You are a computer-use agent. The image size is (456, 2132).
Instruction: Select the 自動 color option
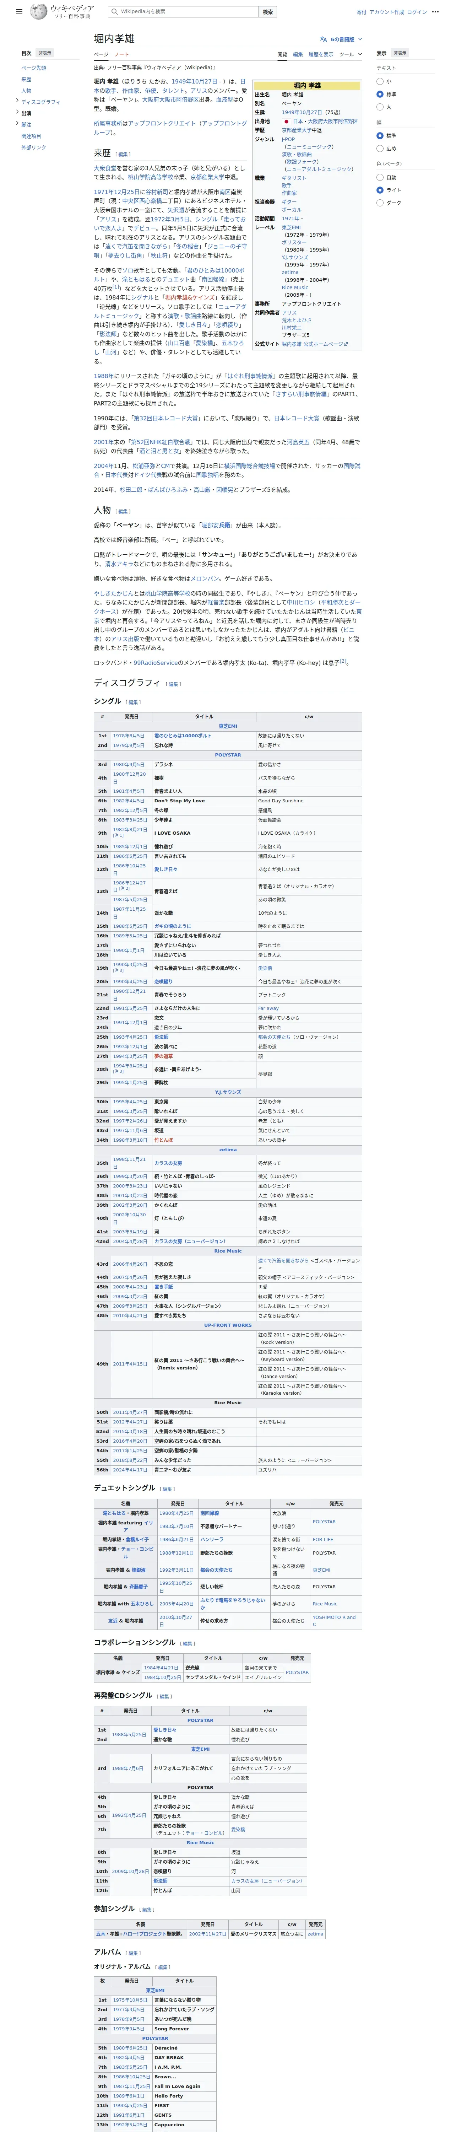point(380,177)
